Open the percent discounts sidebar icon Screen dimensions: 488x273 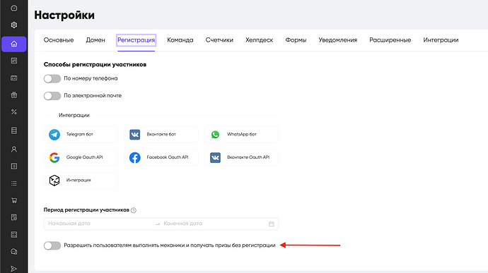pos(14,111)
